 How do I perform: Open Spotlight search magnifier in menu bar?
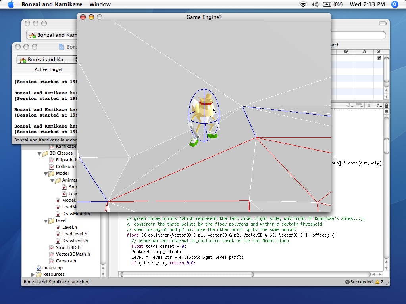(394, 4)
